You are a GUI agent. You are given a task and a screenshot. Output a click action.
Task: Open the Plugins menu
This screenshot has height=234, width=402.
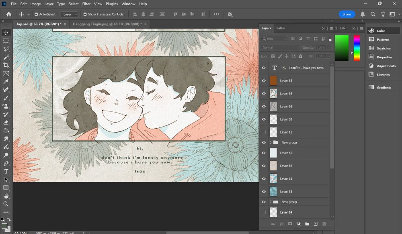[112, 4]
